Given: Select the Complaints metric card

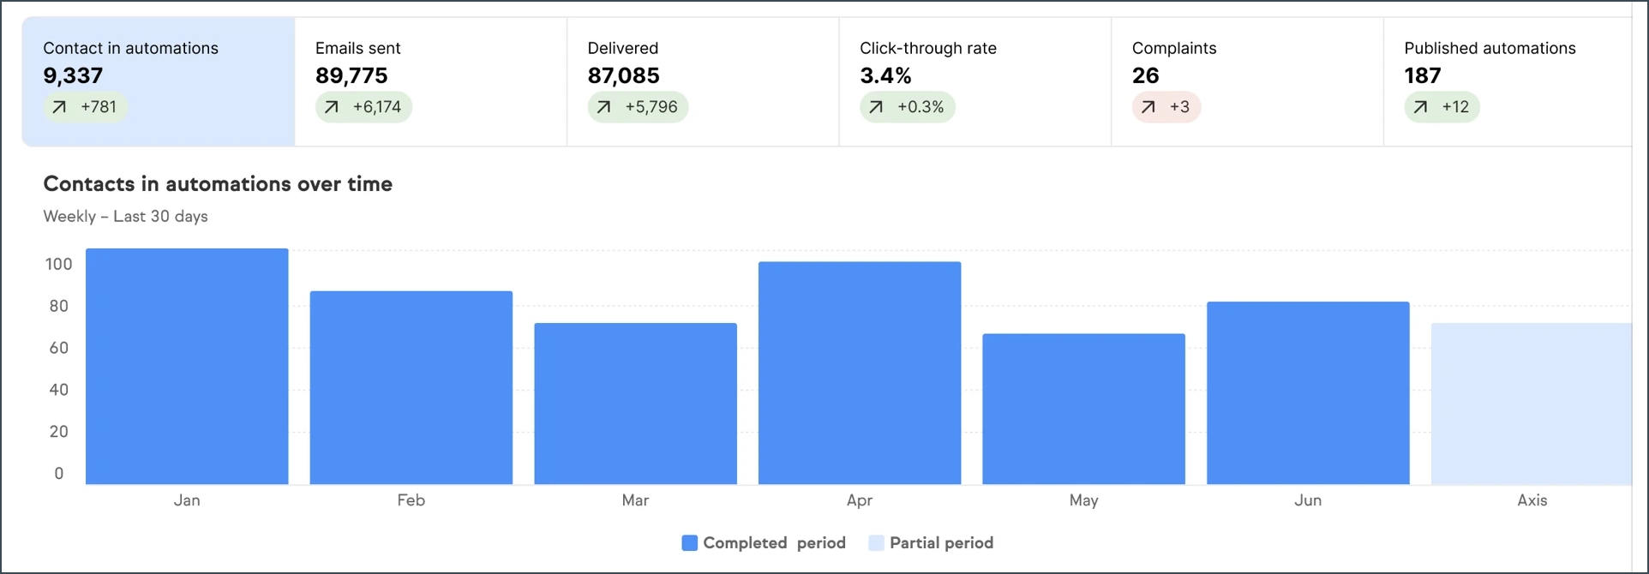Looking at the screenshot, I should (1247, 81).
